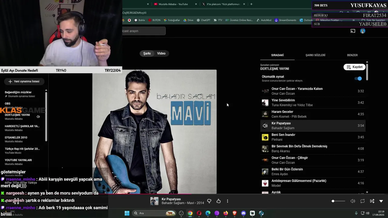388x218 pixels.
Task: Open the Fotoğraflar bookmark
Action: tap(172, 20)
